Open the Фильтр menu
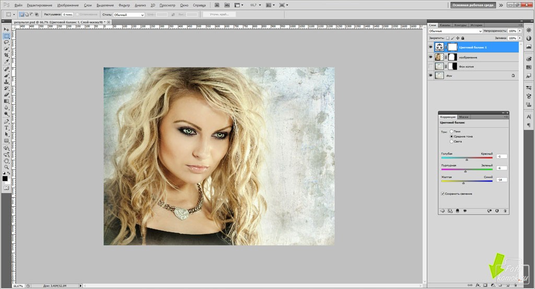 coord(124,5)
